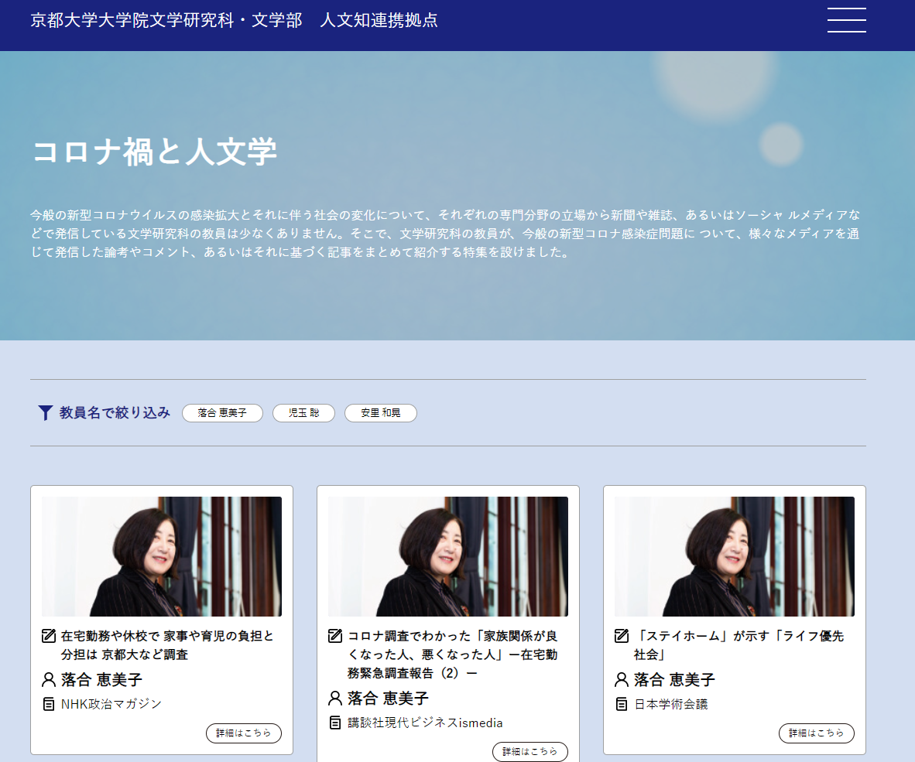Click source text 講談社現代ビジネスismedia
Viewport: 915px width, 762px height.
[425, 723]
